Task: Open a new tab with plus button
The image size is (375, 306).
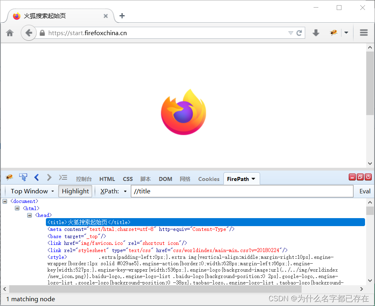Action: point(122,16)
